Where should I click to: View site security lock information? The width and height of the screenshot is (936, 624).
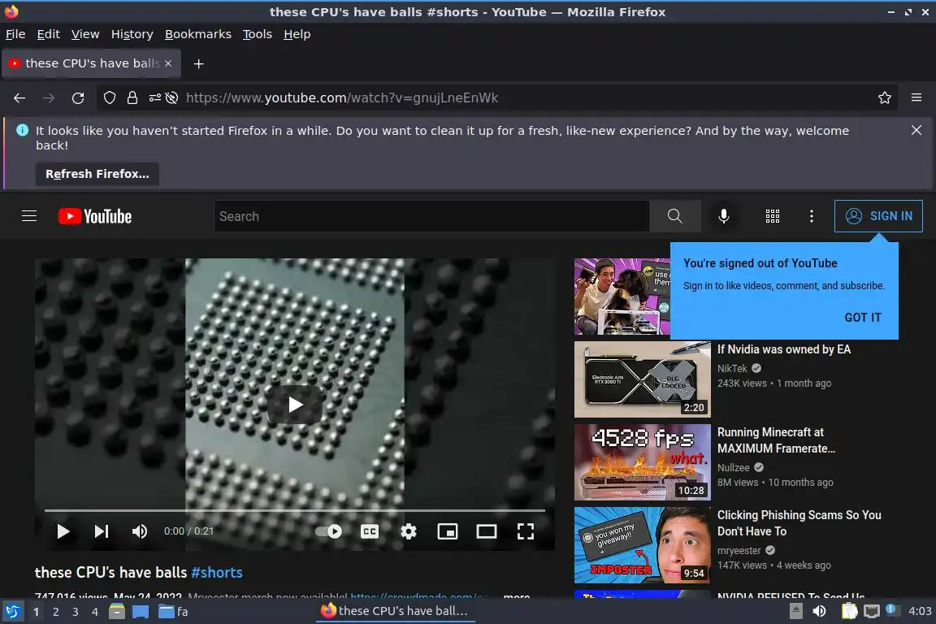point(132,98)
